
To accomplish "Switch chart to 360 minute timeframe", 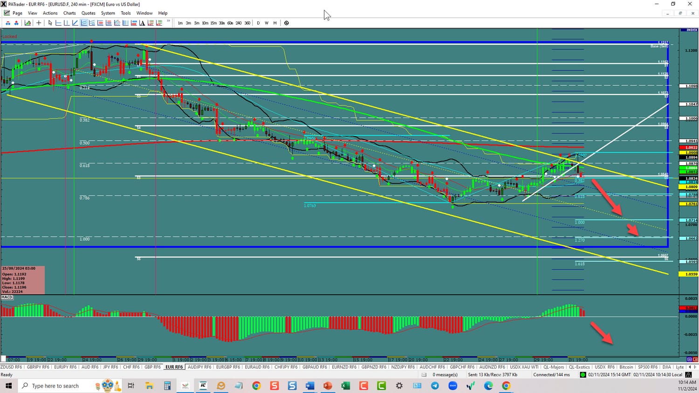I will point(247,23).
